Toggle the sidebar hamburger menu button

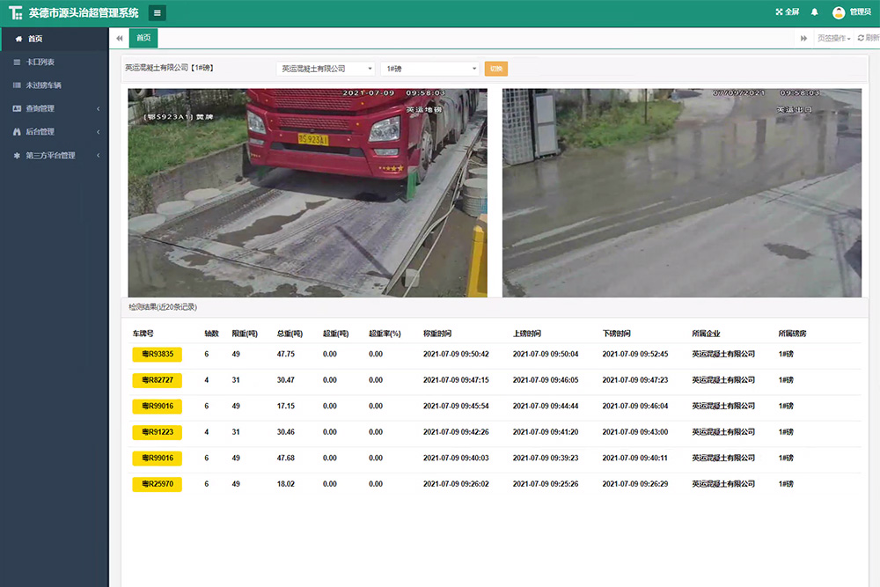tap(157, 12)
